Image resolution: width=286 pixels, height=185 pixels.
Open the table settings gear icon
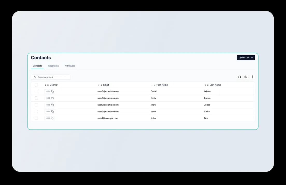click(x=246, y=77)
